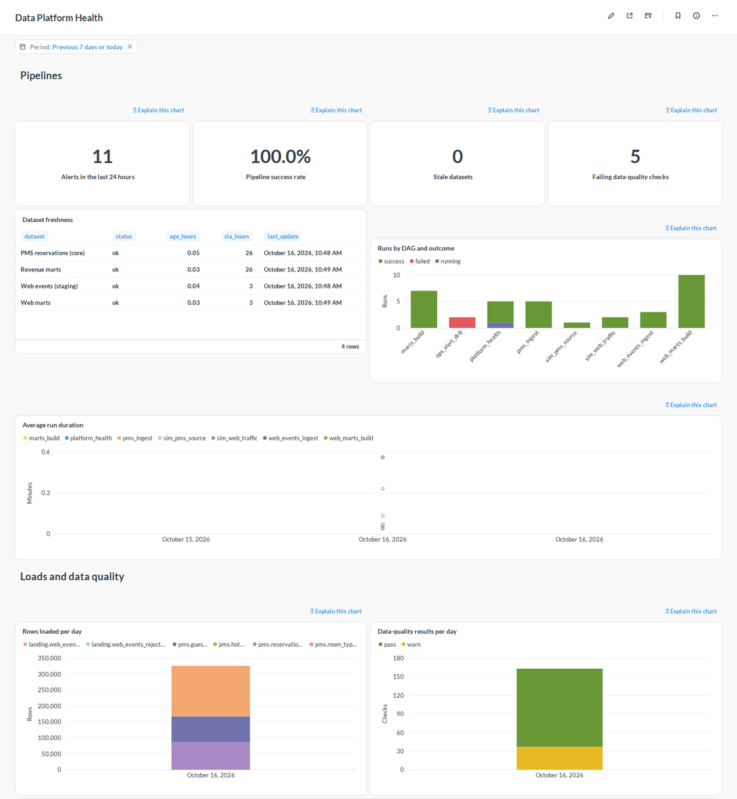The height and width of the screenshot is (799, 737).
Task: Toggle sim_pms_source in duration legend
Action: coord(182,438)
